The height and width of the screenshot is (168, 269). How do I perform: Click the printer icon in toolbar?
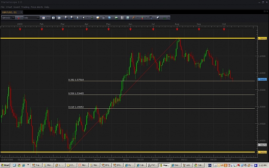pos(103,18)
